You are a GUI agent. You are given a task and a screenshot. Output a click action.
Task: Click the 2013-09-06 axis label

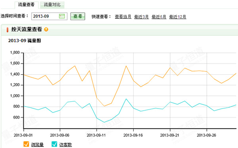[59, 135]
